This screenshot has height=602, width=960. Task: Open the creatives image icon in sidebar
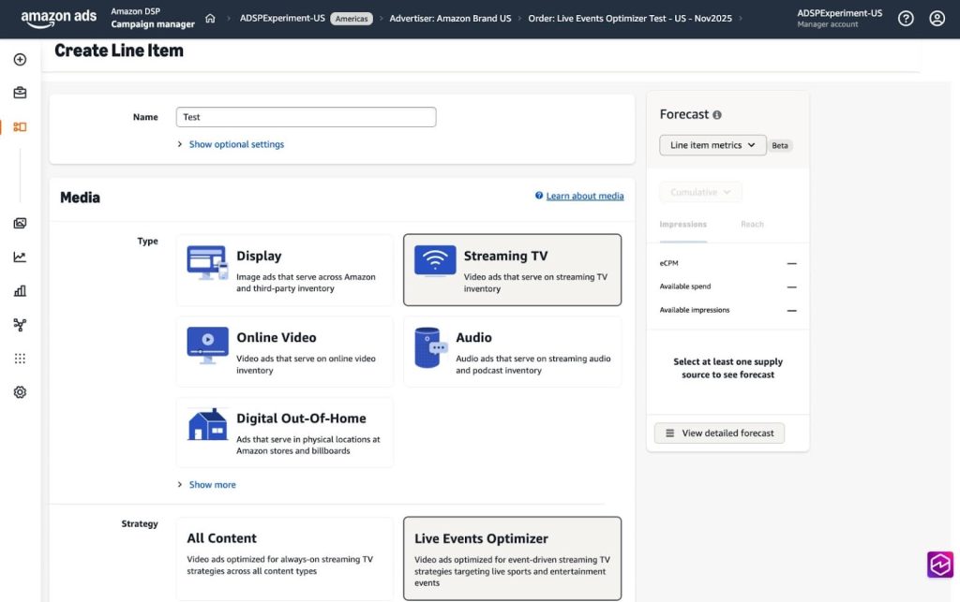pyautogui.click(x=21, y=223)
